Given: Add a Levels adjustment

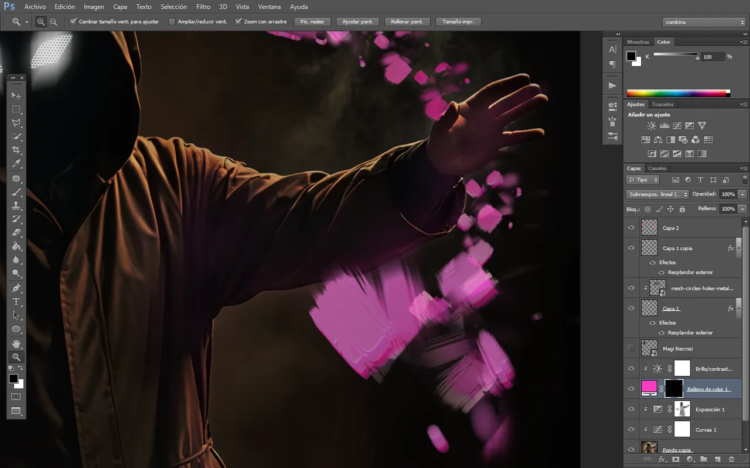Looking at the screenshot, I should pos(664,125).
